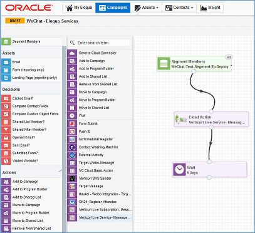Select Add to Shared List in left Actions
This screenshot has height=233, width=255.
tap(31, 197)
